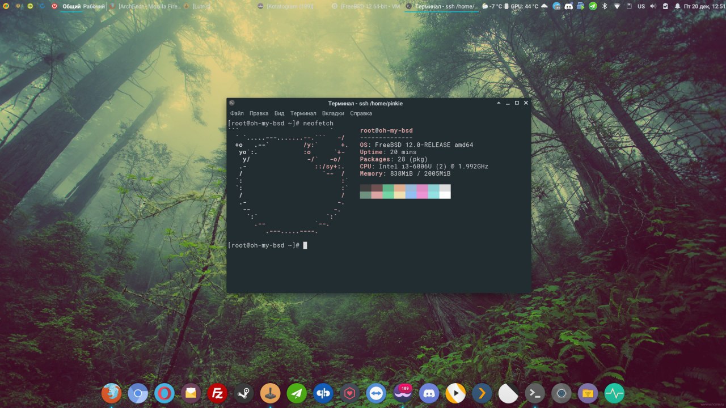Viewport: 726px width, 408px height.
Task: Switch to the Общий workspace
Action: 71,6
